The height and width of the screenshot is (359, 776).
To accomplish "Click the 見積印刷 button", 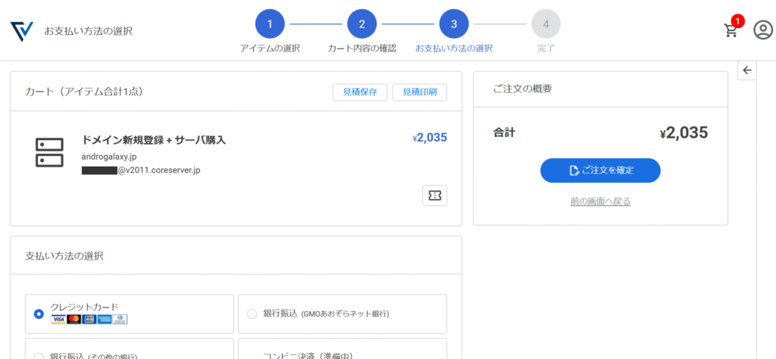I will [420, 92].
